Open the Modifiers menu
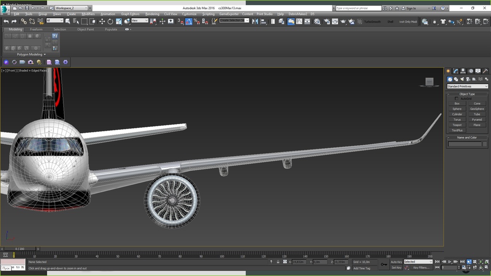Screen dimensions: 491x276 point(88,14)
